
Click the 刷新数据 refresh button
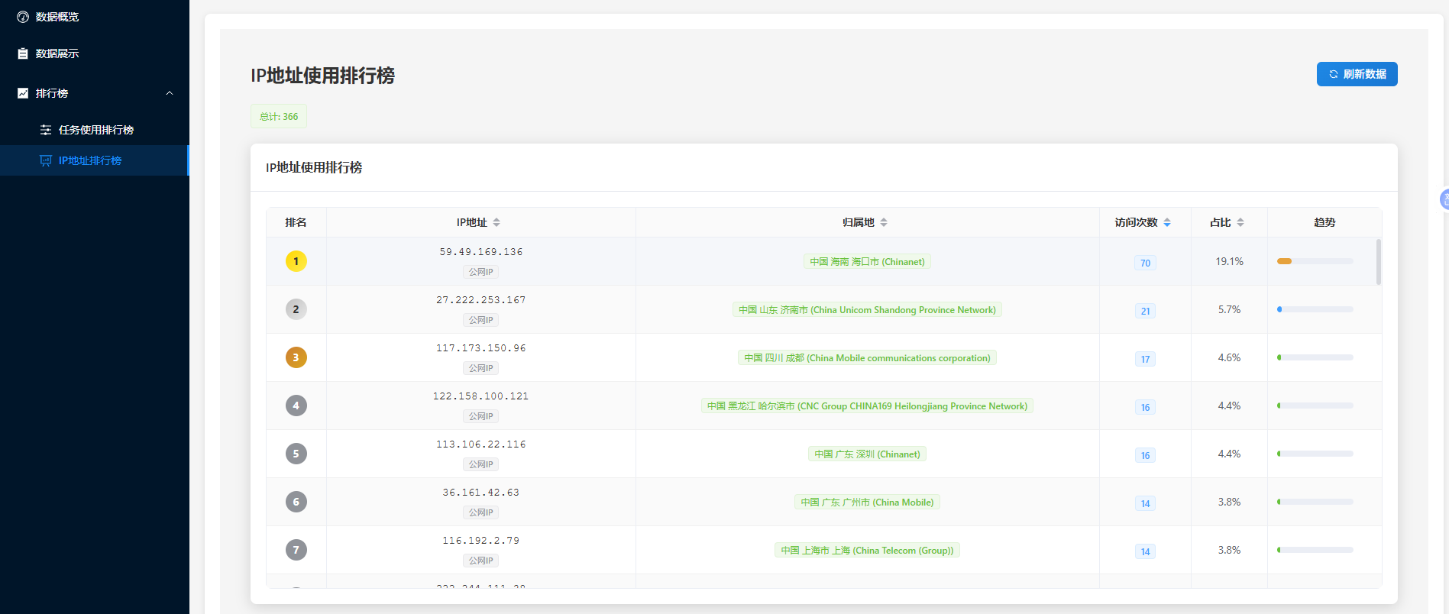tap(1357, 74)
